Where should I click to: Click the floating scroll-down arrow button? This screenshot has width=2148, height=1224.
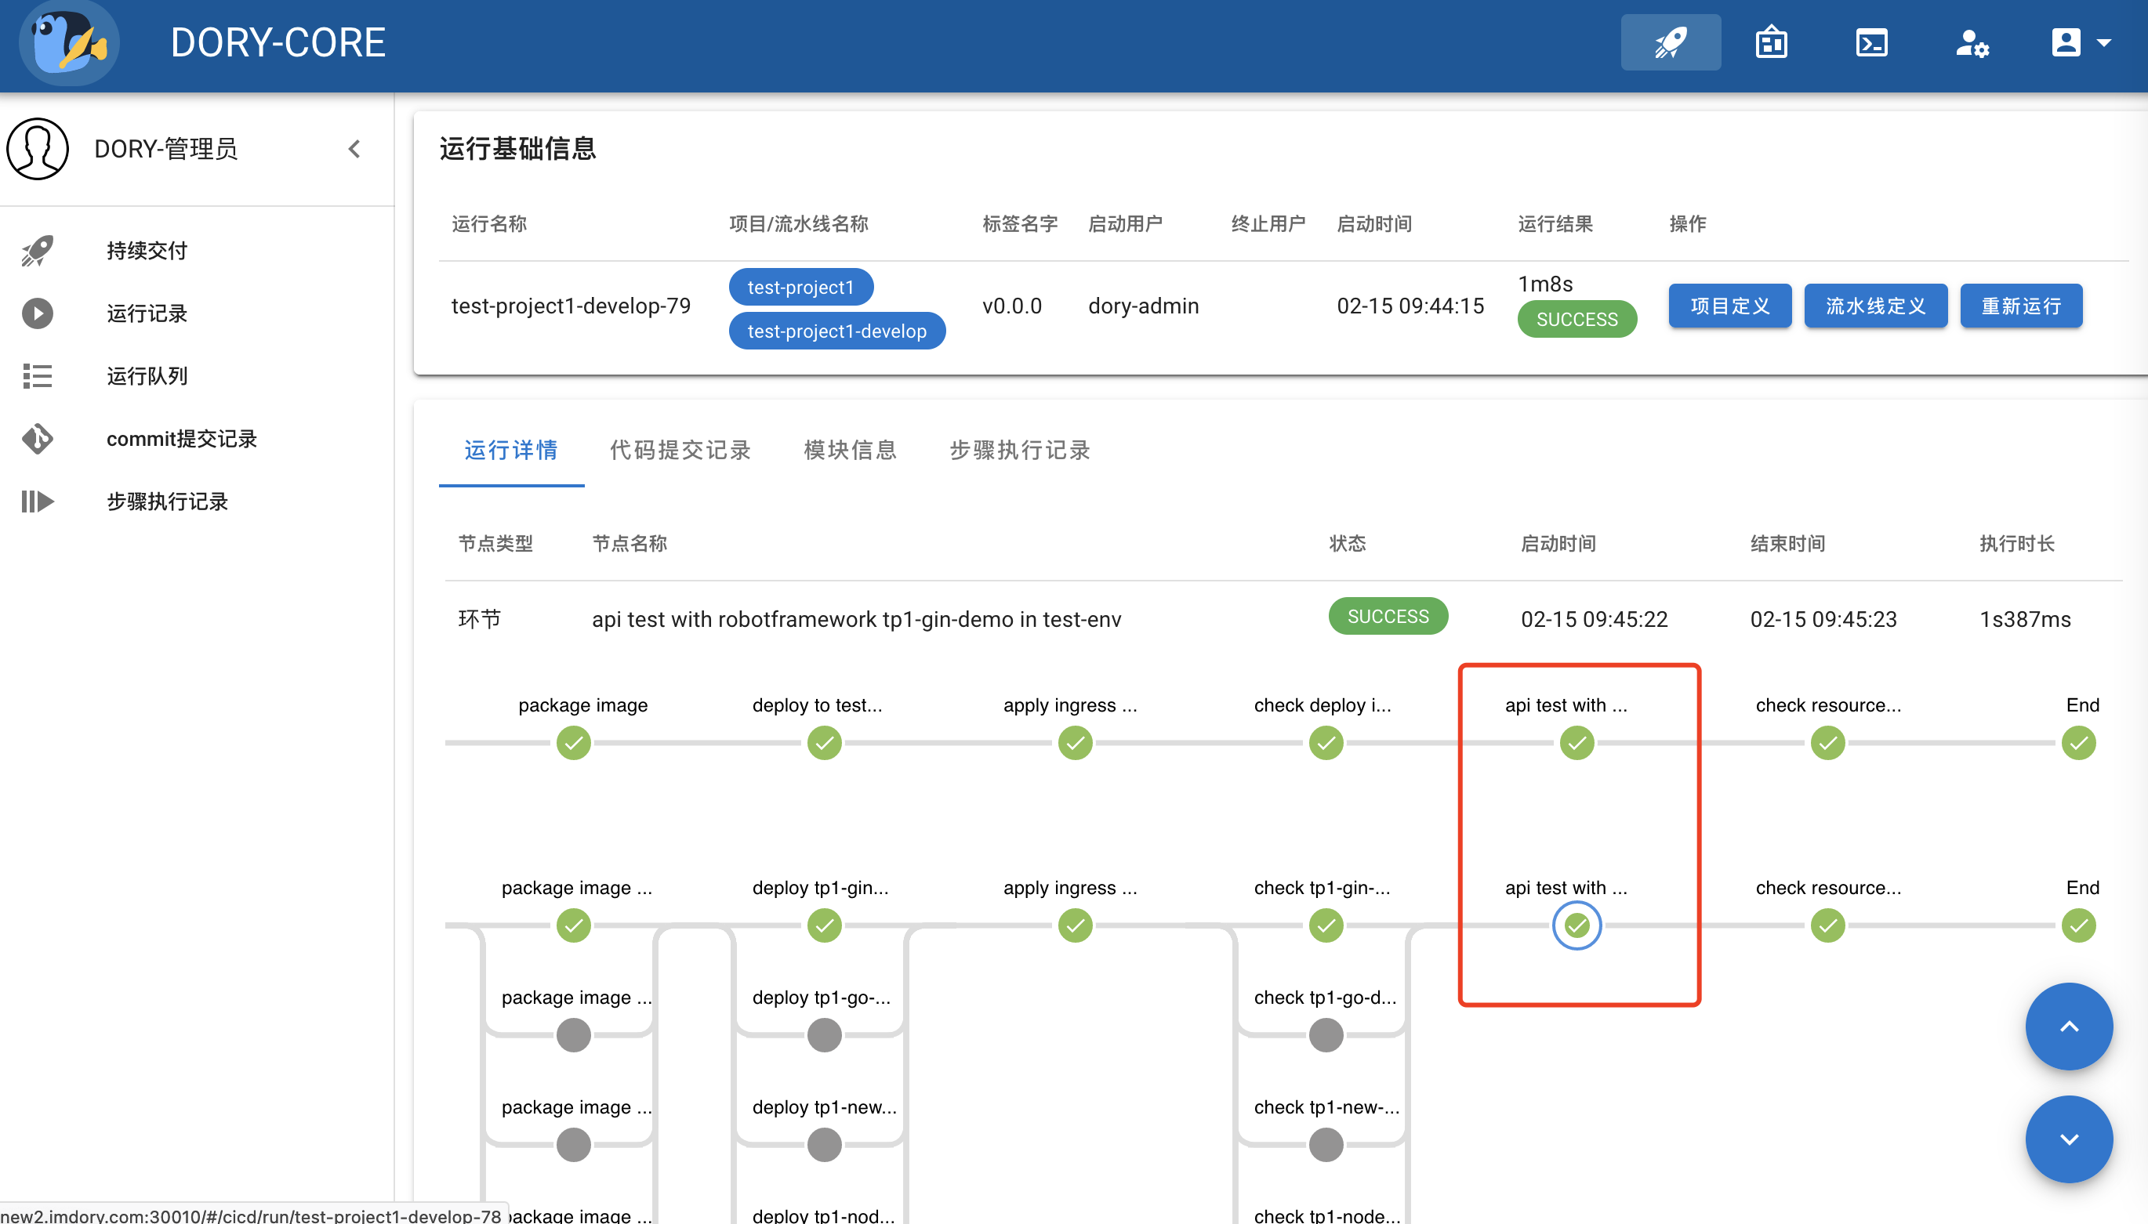coord(2068,1139)
